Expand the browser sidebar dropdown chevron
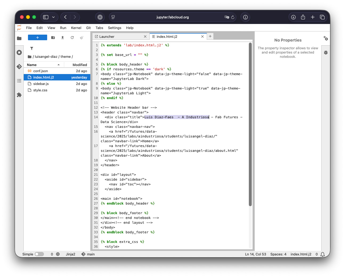The width and height of the screenshot is (345, 277). 54,17
